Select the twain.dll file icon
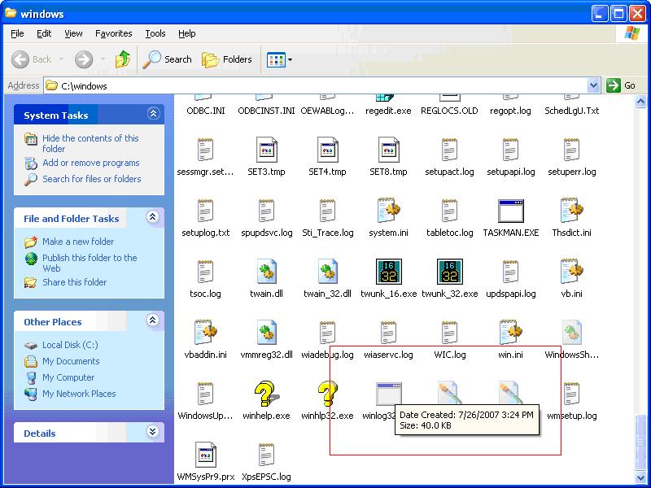Image resolution: width=651 pixels, height=488 pixels. [x=267, y=272]
